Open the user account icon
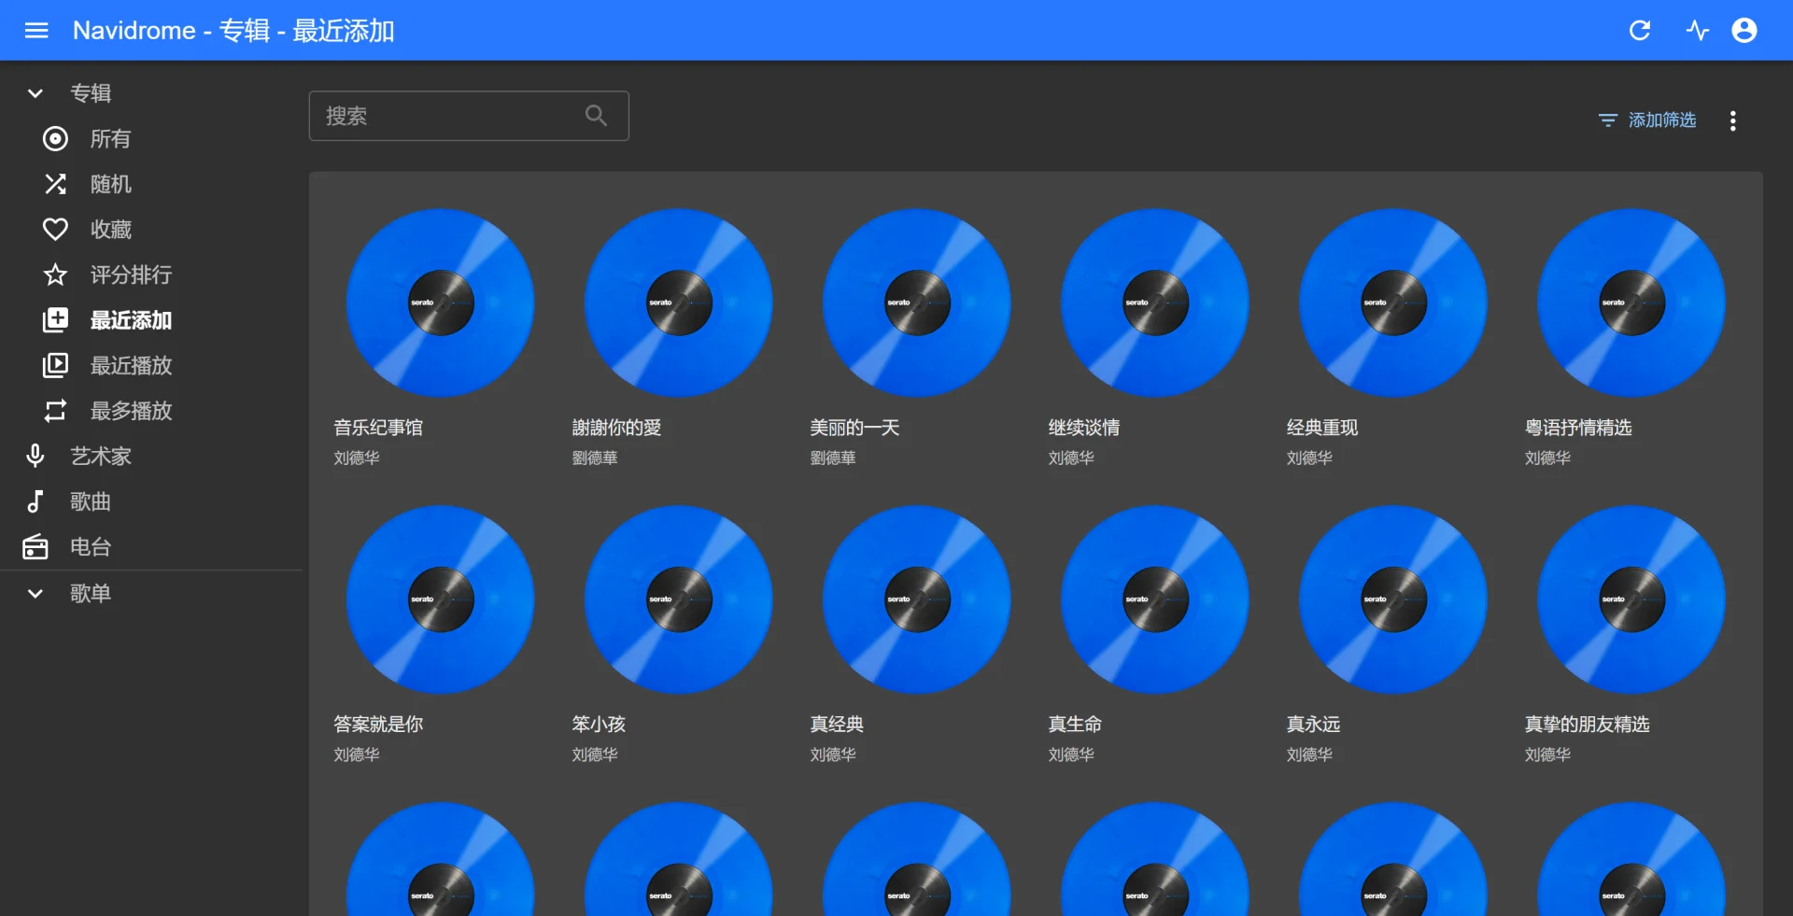Screen dimensions: 1793x916 [1744, 31]
